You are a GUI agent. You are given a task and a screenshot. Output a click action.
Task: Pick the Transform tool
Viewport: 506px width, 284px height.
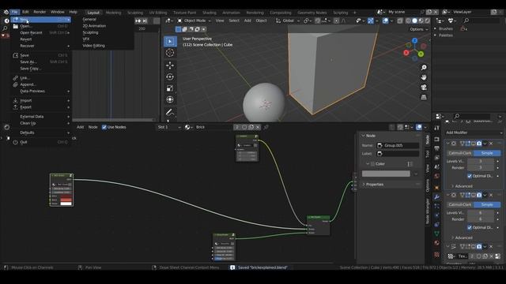[170, 100]
